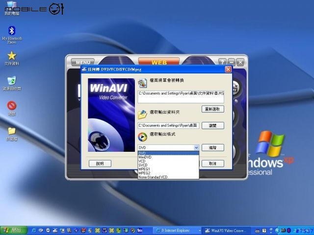The width and height of the screenshot is (314, 235).
Task: Open the star-shaped 文件資料 desktop icon
Action: coord(12,58)
